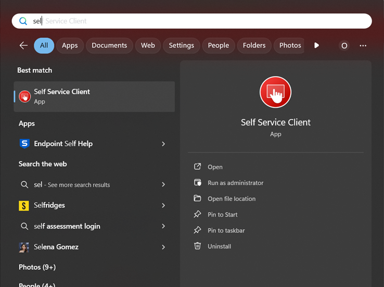
Task: Click the 'Apps' section heading
Action: (27, 123)
